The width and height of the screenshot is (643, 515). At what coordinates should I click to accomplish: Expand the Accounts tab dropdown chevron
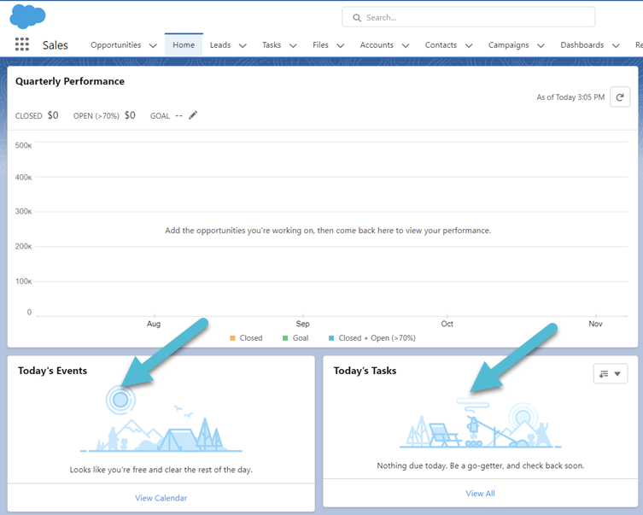pyautogui.click(x=406, y=46)
